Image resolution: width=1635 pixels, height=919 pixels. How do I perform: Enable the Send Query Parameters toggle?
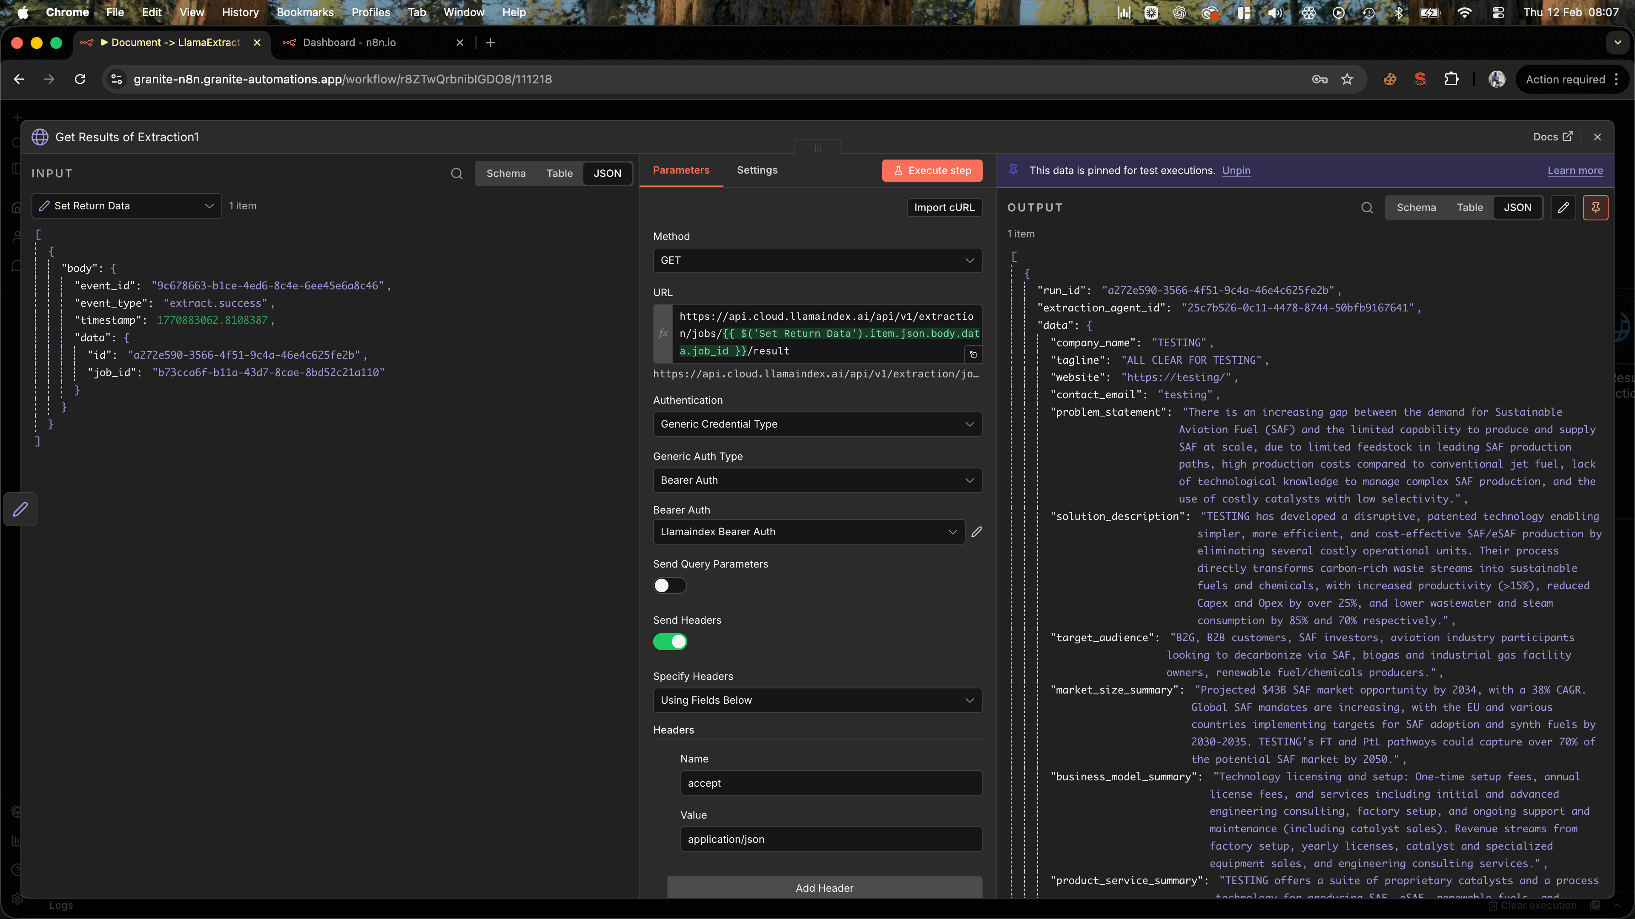670,585
